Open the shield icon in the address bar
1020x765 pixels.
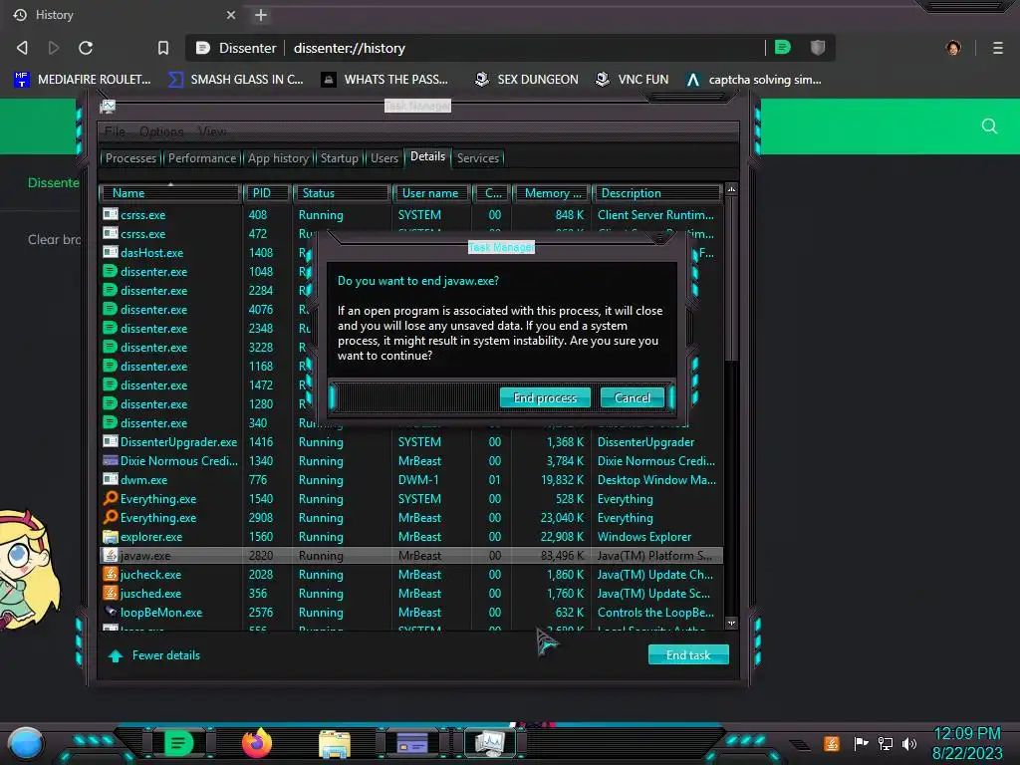click(818, 47)
